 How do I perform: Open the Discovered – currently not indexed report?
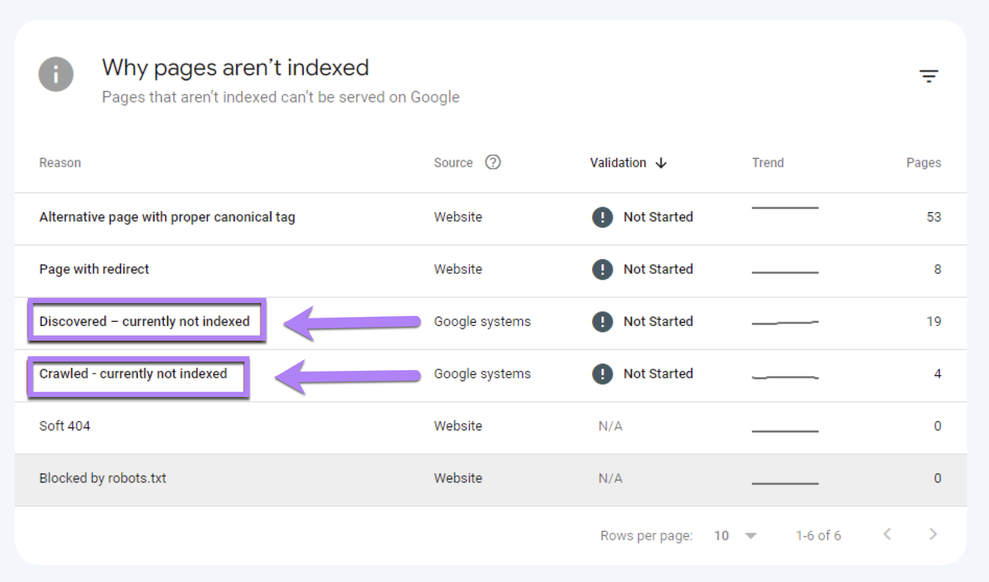coord(144,321)
